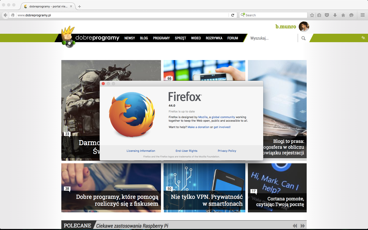The height and width of the screenshot is (230, 368).
Task: Open the article with 66 comments
Action: (204, 70)
